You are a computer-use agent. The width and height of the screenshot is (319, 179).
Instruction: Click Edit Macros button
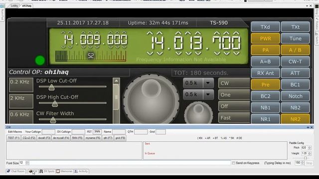pyautogui.click(x=15, y=132)
